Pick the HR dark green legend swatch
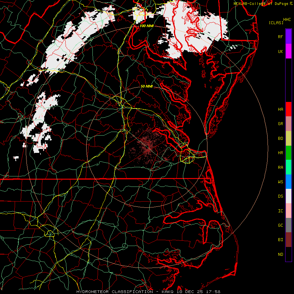Viewport: 294px width, 294px height. (288, 153)
